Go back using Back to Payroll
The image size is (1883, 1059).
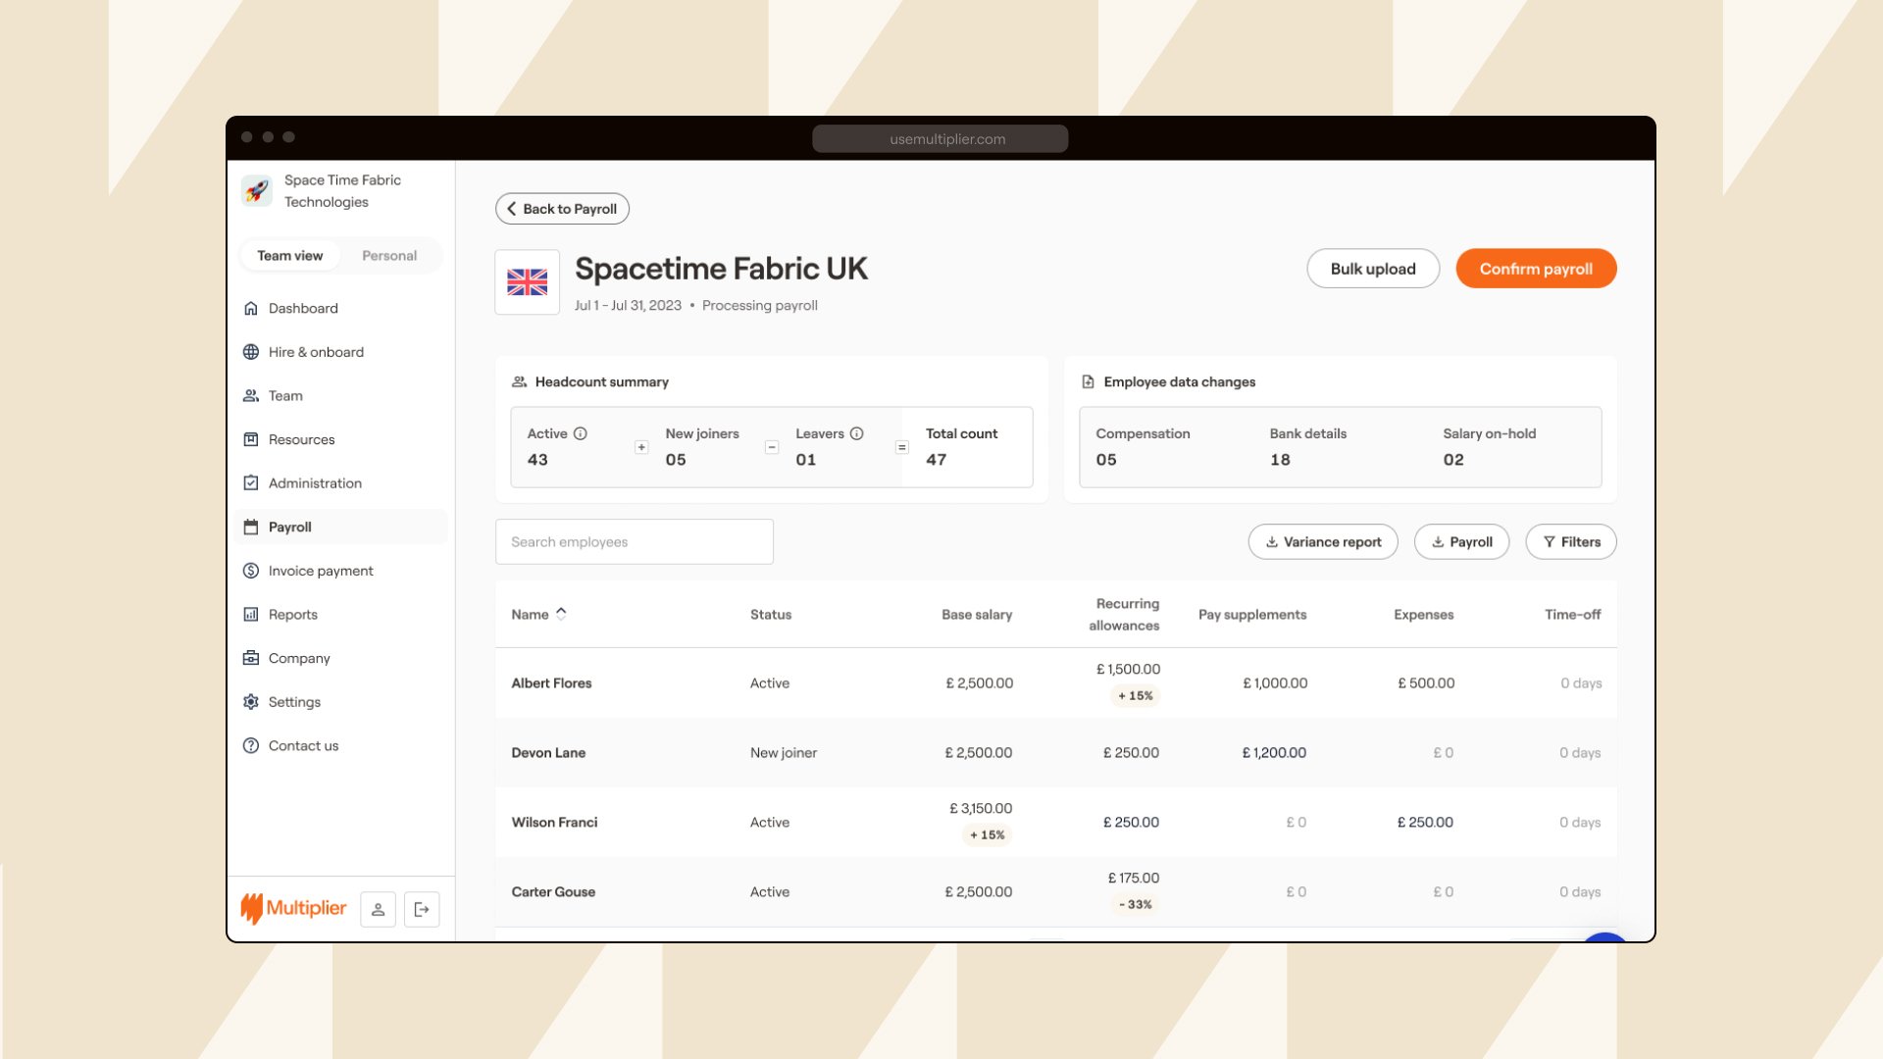[562, 209]
